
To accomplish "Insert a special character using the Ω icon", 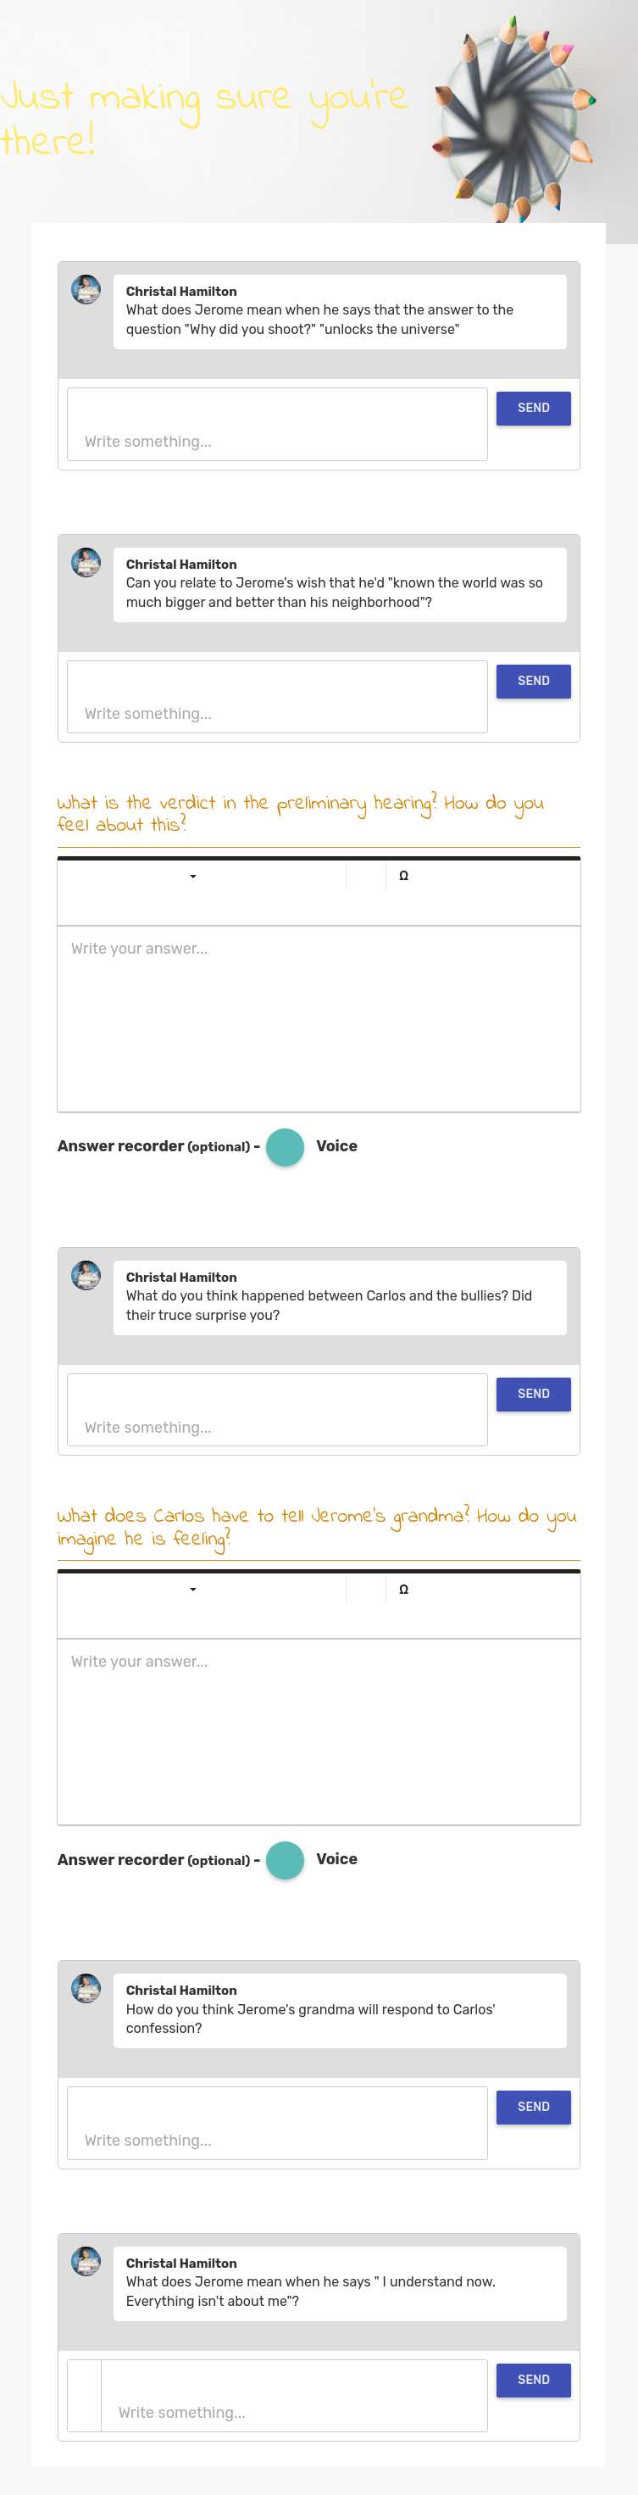I will pos(403,875).
